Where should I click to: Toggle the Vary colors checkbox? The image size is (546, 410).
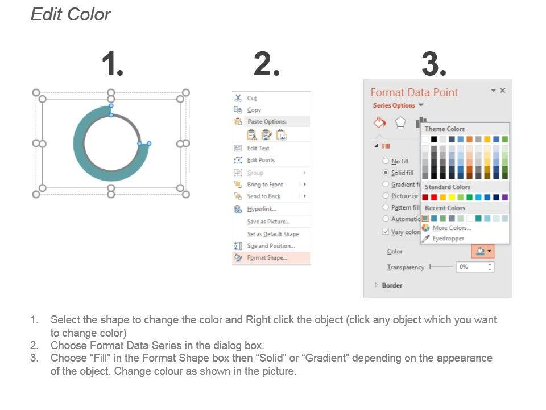(386, 232)
